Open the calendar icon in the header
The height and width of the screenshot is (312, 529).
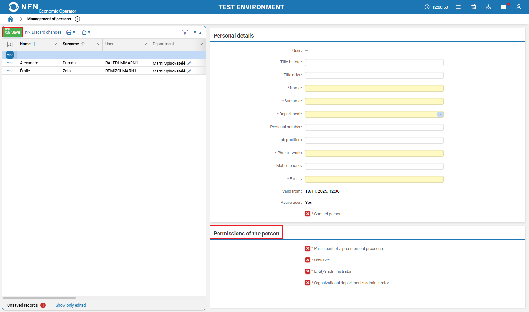473,7
